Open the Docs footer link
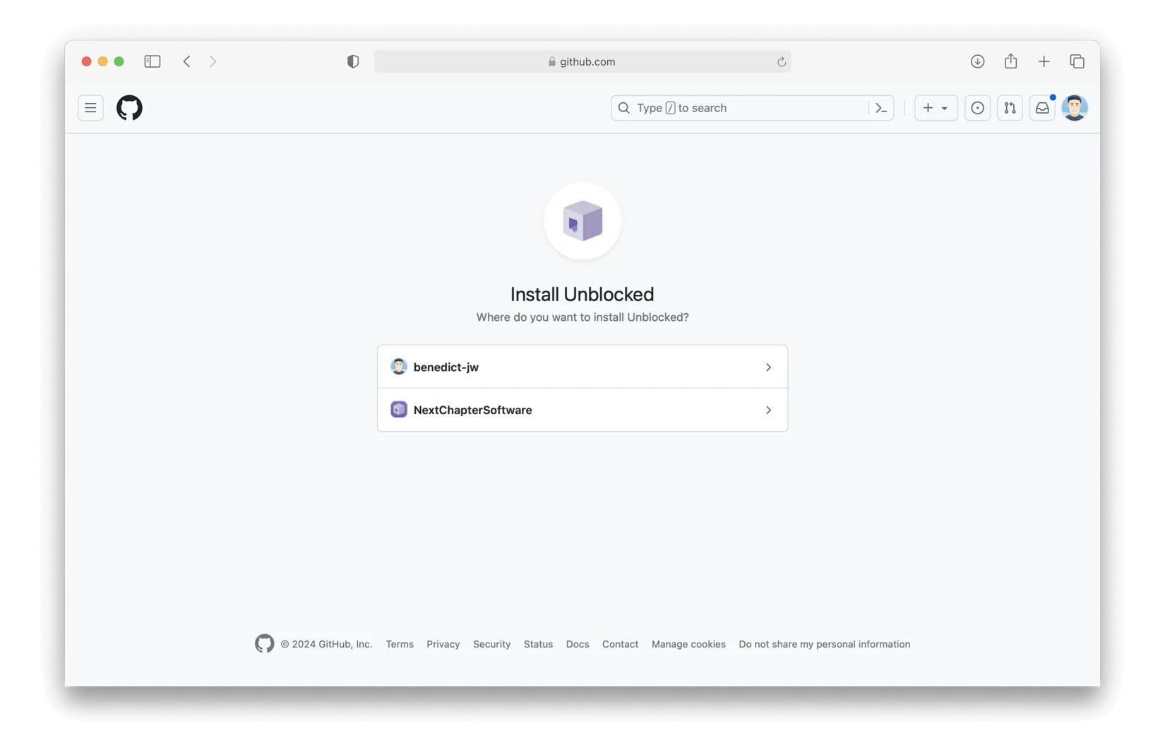 point(578,644)
